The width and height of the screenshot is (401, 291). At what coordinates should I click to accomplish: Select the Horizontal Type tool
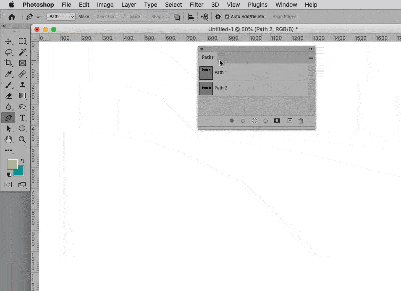click(x=22, y=118)
